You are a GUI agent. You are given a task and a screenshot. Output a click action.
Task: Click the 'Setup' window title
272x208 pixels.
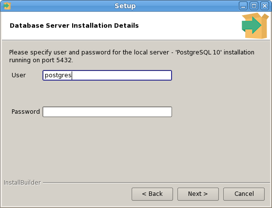tap(125, 6)
